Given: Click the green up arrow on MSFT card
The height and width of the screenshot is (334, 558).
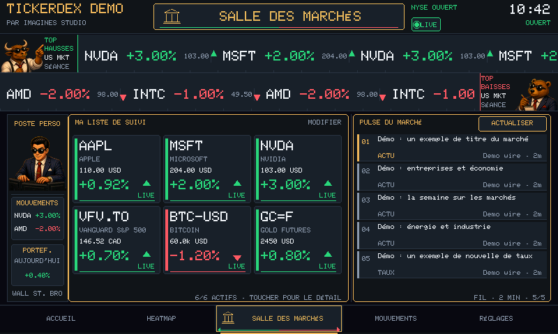Looking at the screenshot, I should [x=237, y=184].
